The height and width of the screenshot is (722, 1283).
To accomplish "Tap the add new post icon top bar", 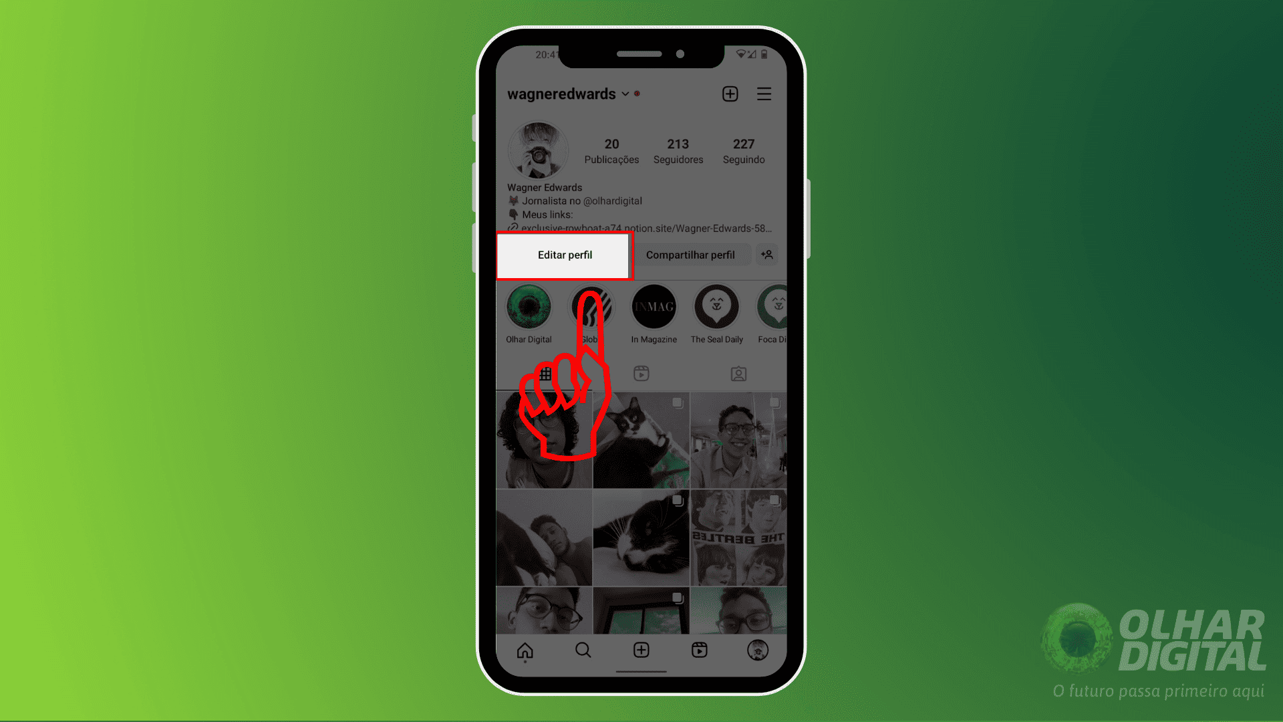I will point(730,94).
